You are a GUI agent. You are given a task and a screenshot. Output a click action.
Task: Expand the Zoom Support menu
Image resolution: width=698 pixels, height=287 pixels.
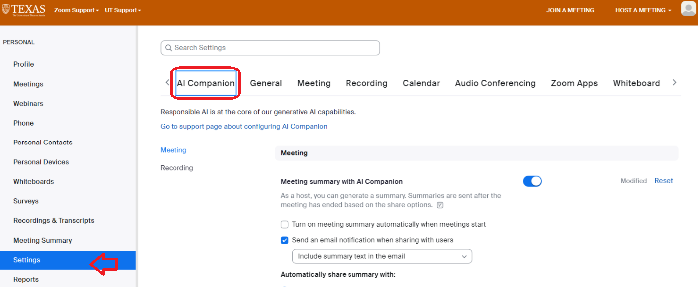(x=76, y=10)
